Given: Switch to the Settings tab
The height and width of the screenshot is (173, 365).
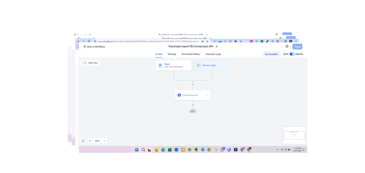Looking at the screenshot, I should point(172,54).
